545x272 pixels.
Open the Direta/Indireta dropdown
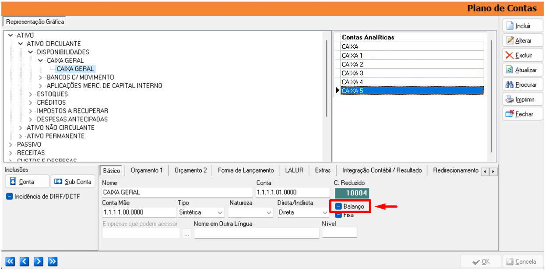coord(325,212)
